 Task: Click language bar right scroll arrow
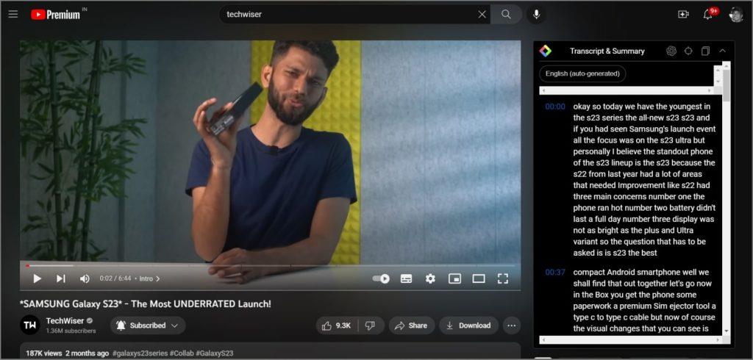click(711, 90)
